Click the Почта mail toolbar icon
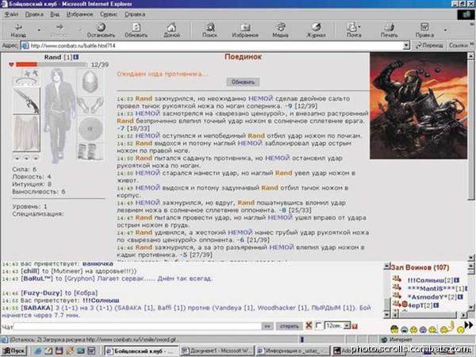The image size is (476, 357). 354,30
